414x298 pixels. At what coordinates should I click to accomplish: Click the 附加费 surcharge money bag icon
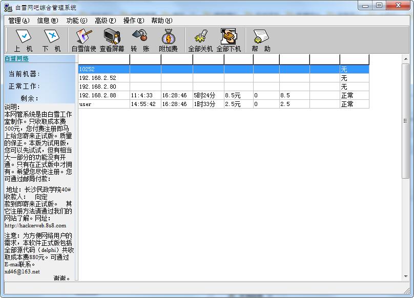(x=168, y=40)
